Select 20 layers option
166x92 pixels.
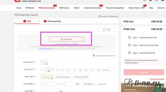click(98, 70)
